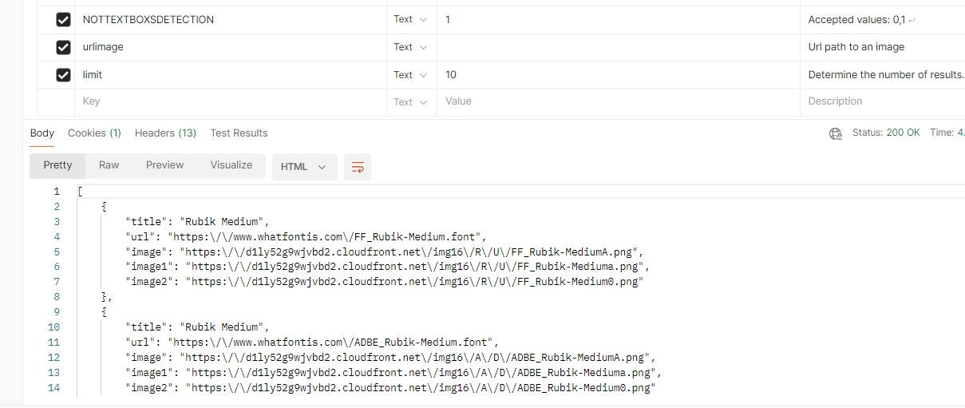Click the FF_Rubik-MediumA.png image line
Screen dimensions: 965x408
coord(384,252)
